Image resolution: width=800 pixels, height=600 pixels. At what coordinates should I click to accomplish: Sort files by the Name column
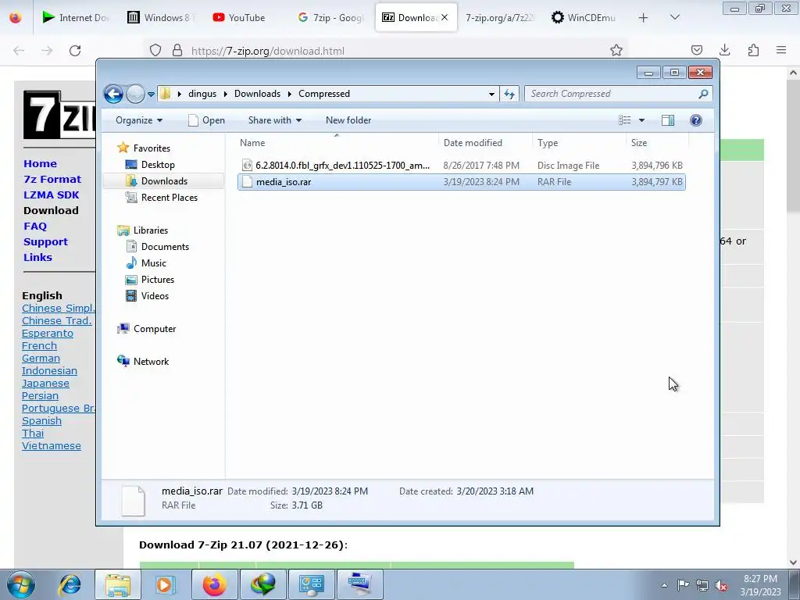point(337,143)
